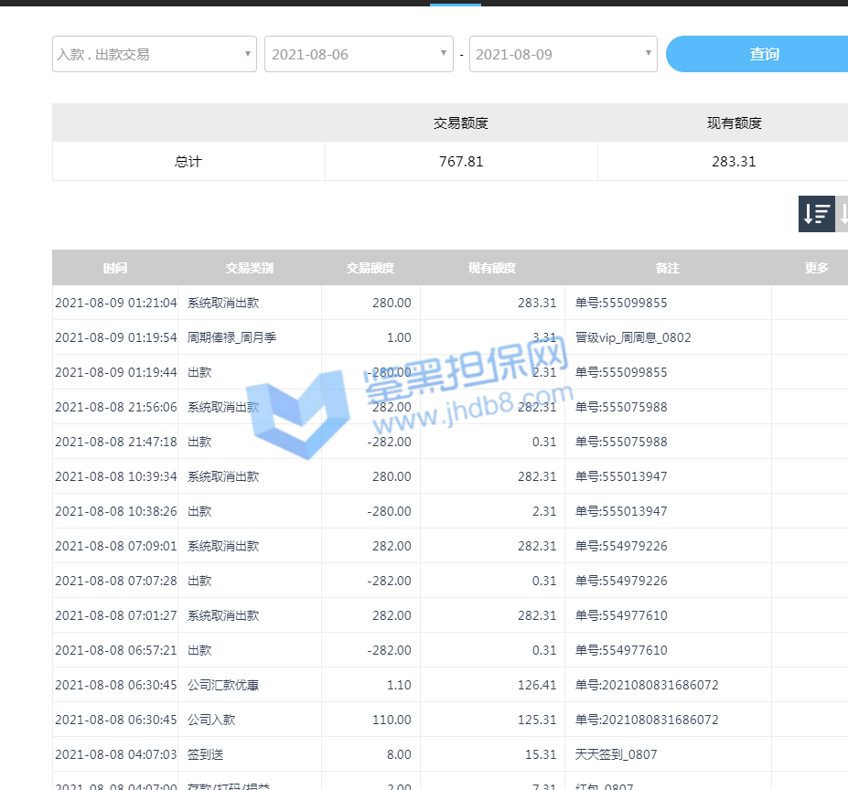The width and height of the screenshot is (848, 790).
Task: Click the 现有额度 table column header
Action: pos(492,268)
